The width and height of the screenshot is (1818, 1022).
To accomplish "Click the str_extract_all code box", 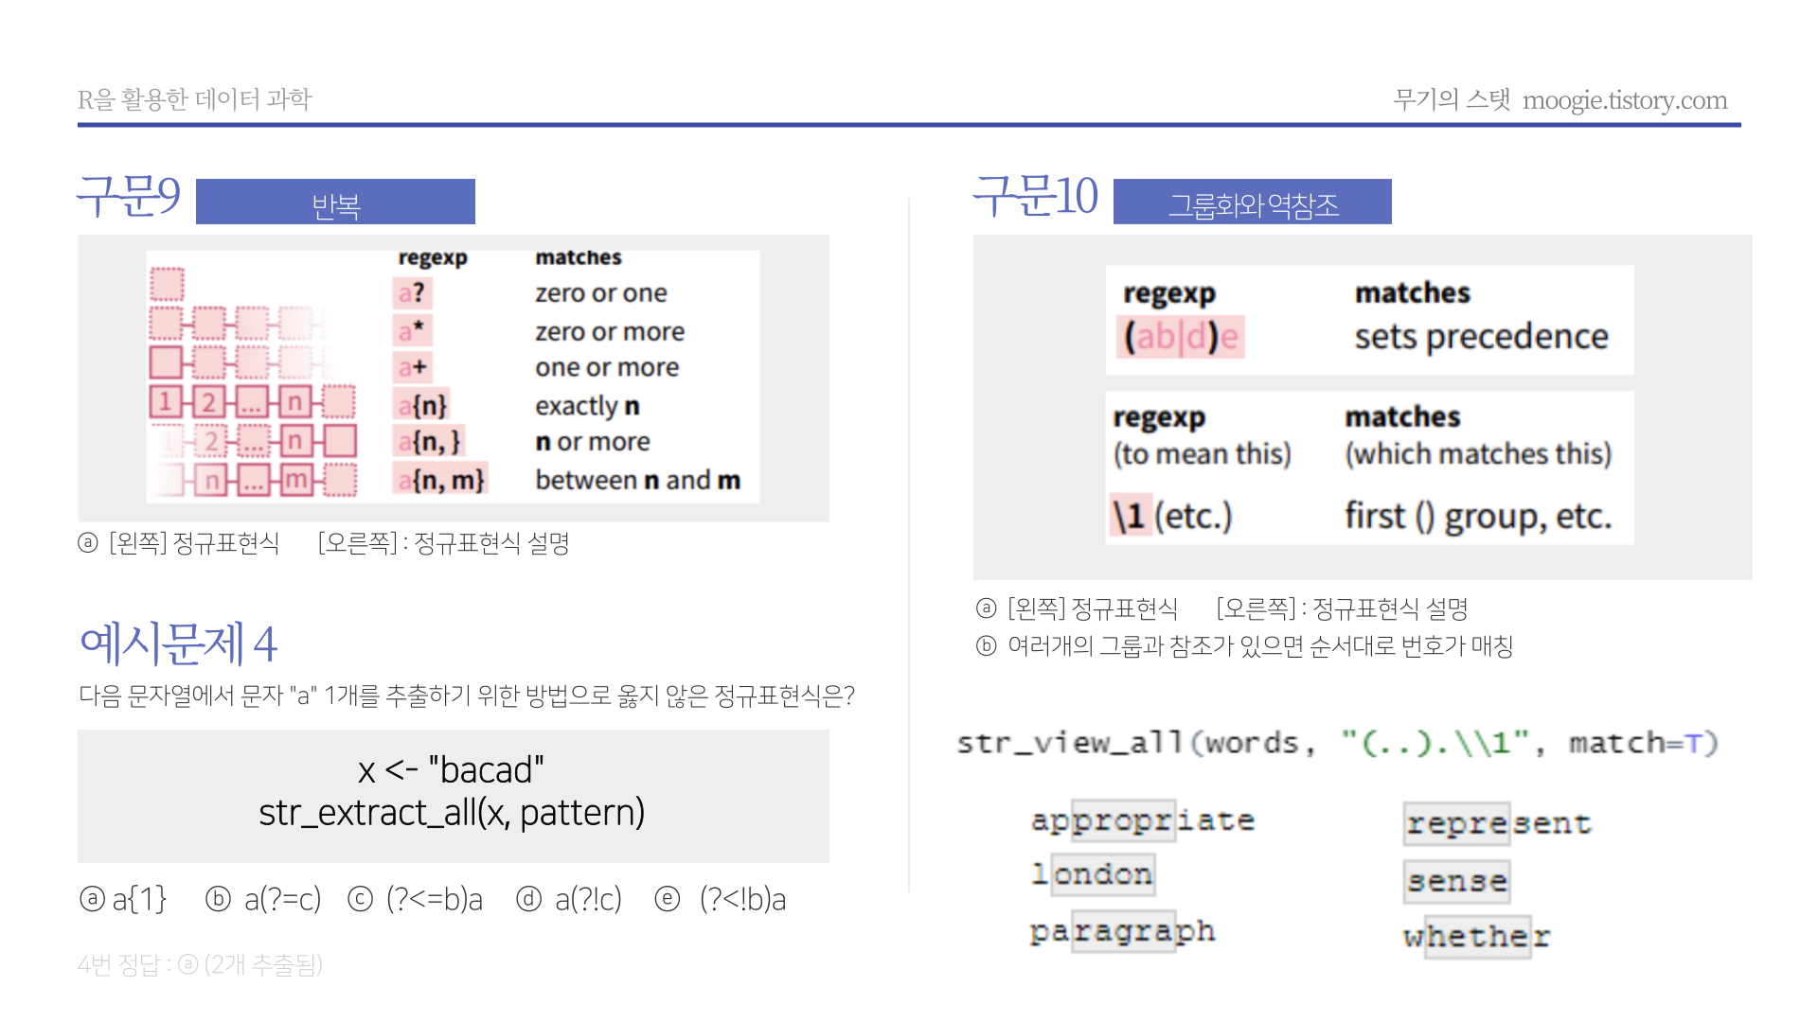I will pyautogui.click(x=453, y=793).
